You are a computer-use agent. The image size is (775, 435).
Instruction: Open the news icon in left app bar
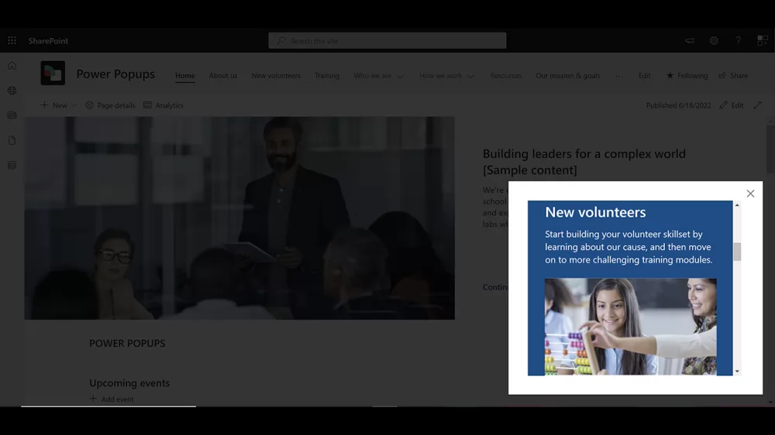[12, 115]
